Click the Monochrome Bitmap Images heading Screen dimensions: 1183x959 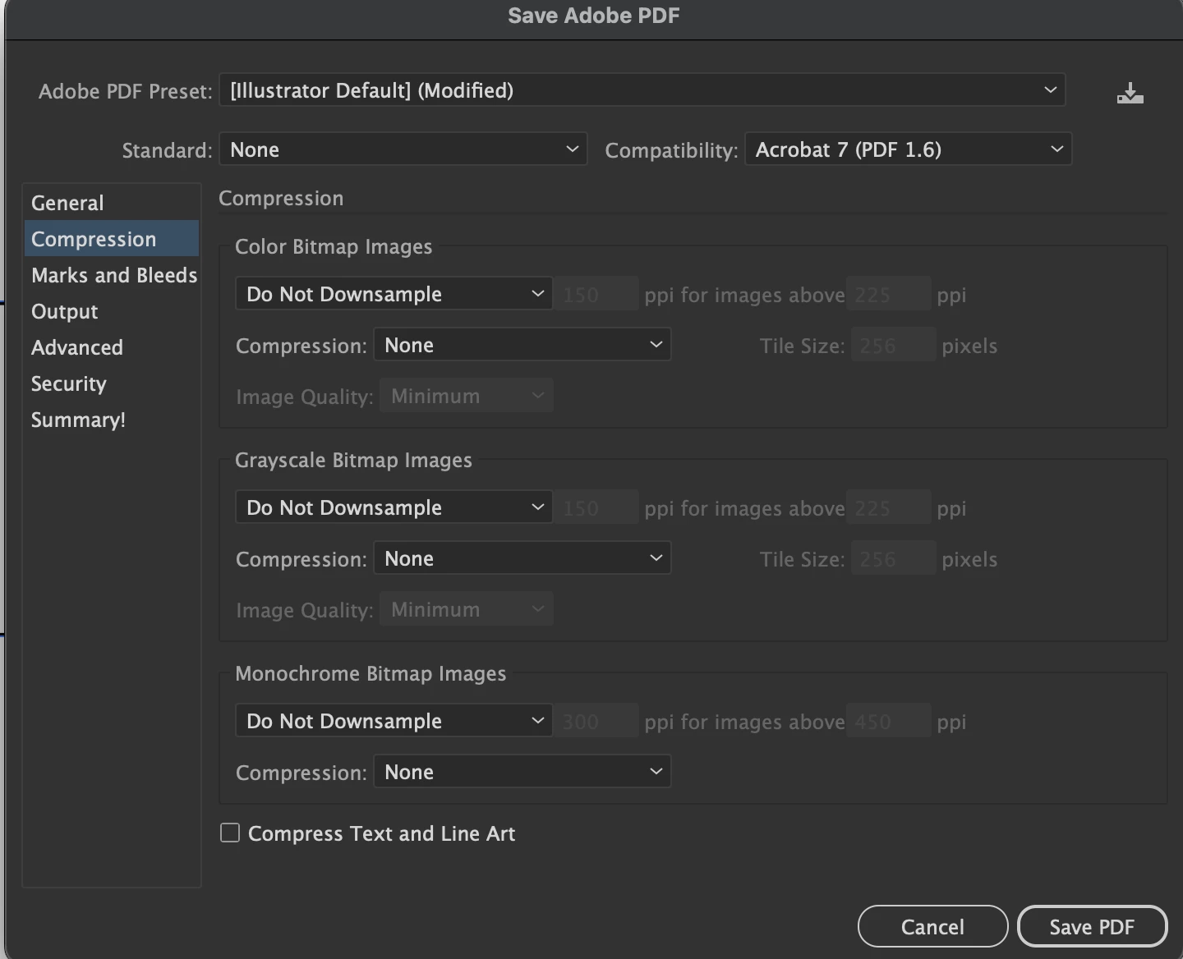coord(371,673)
